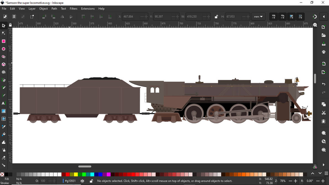Pick the Spiral tool
This screenshot has width=329, height=185.
[x=4, y=72]
